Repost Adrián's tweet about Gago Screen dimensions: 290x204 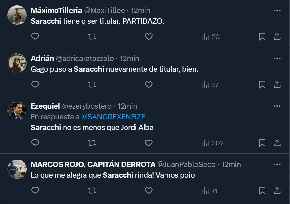pos(92,85)
